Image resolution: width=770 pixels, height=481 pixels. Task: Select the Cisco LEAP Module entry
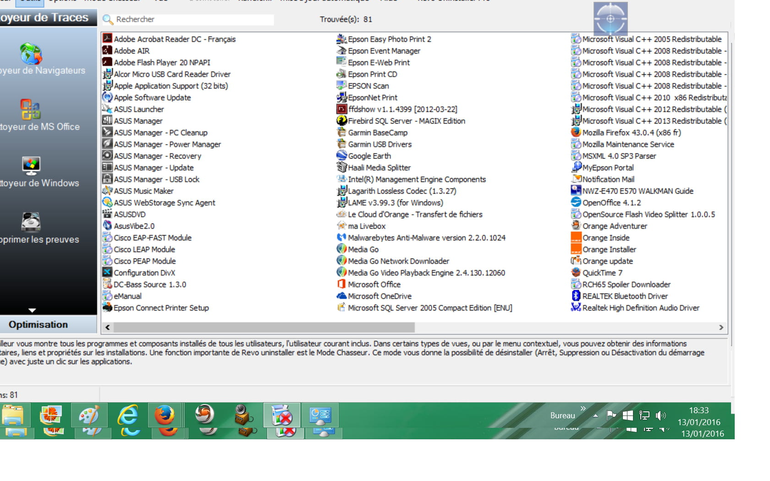pos(144,249)
